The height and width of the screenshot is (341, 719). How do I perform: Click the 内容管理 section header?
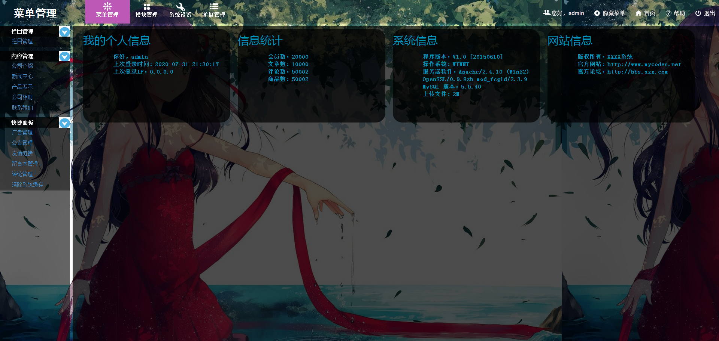(22, 56)
